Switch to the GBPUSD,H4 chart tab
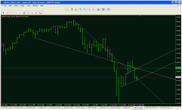 [x=43, y=108]
